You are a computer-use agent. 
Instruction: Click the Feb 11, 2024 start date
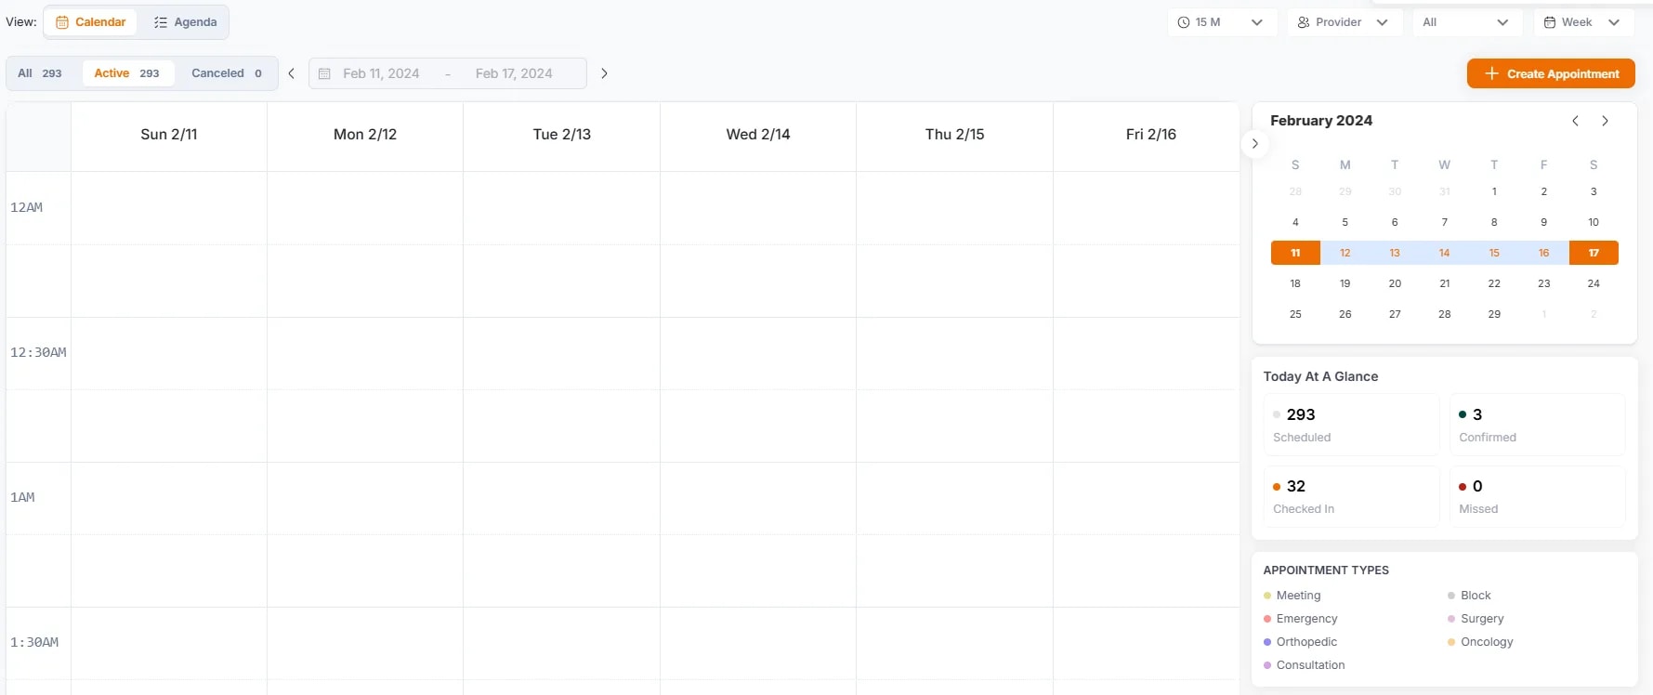(381, 73)
